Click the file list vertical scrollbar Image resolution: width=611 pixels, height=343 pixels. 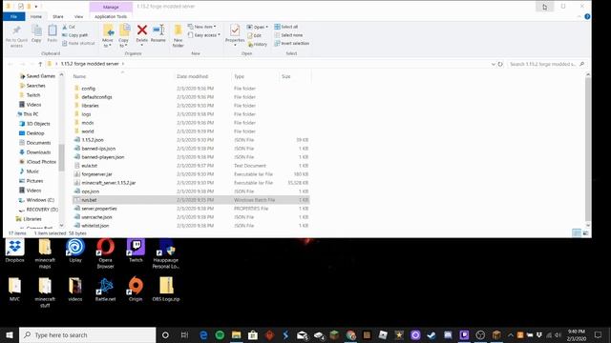(x=588, y=150)
